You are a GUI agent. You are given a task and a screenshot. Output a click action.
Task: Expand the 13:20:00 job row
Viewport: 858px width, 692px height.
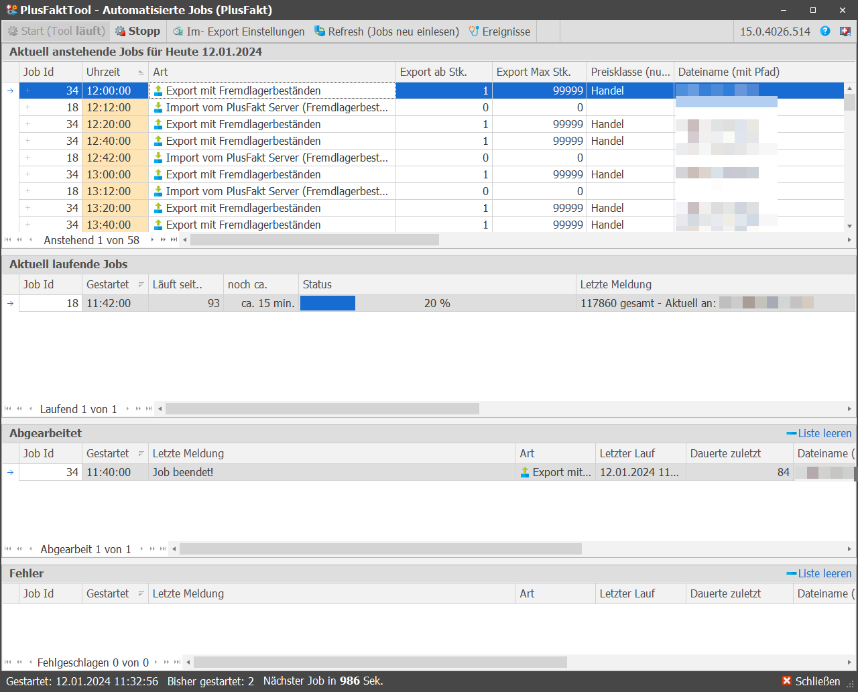27,208
